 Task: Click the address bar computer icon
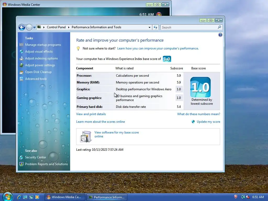tap(39, 27)
